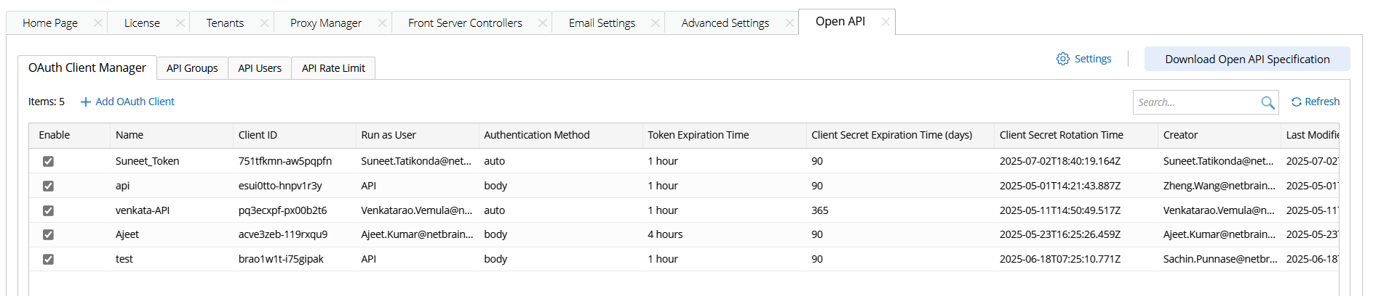
Task: Click the search magnifier icon
Action: 1267,103
